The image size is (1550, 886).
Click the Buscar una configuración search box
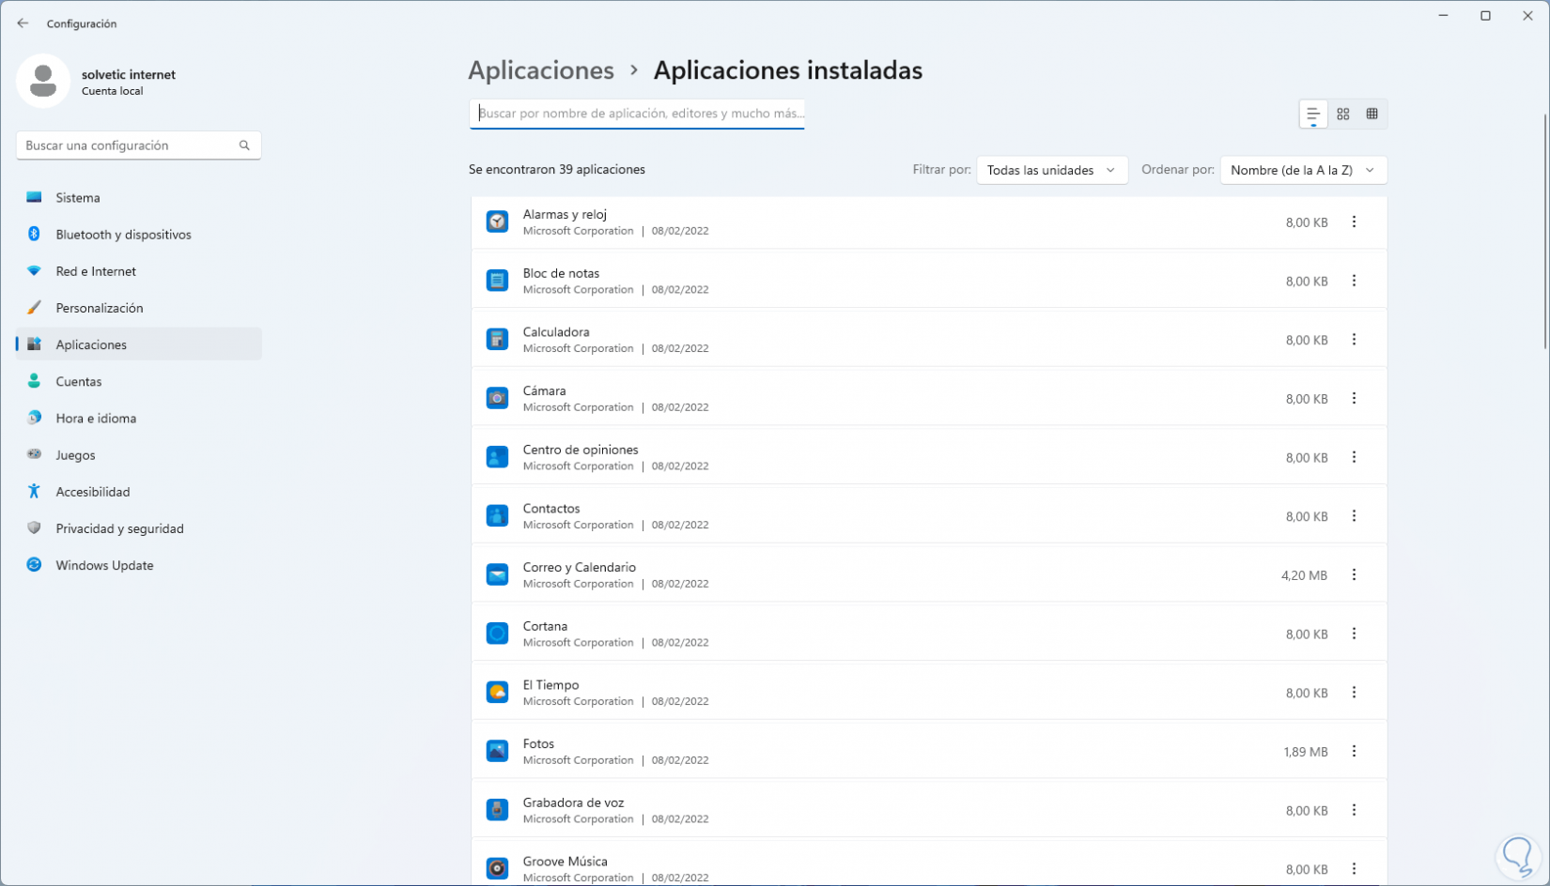point(139,145)
